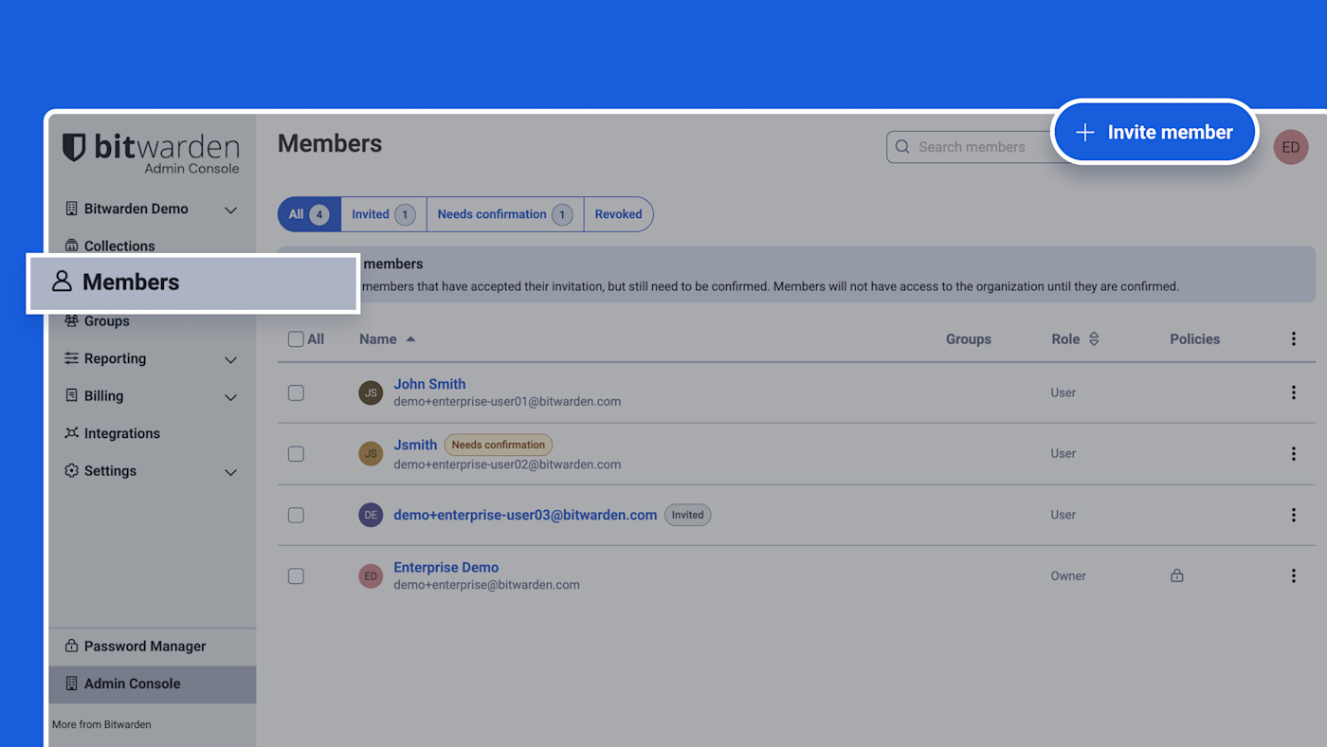This screenshot has width=1327, height=747.
Task: Check the Select All checkbox
Action: click(296, 338)
